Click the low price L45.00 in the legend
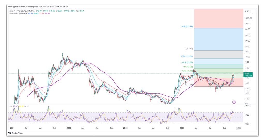Image resolution: width=265 pixels, height=140 pixels. pyautogui.click(x=52, y=11)
